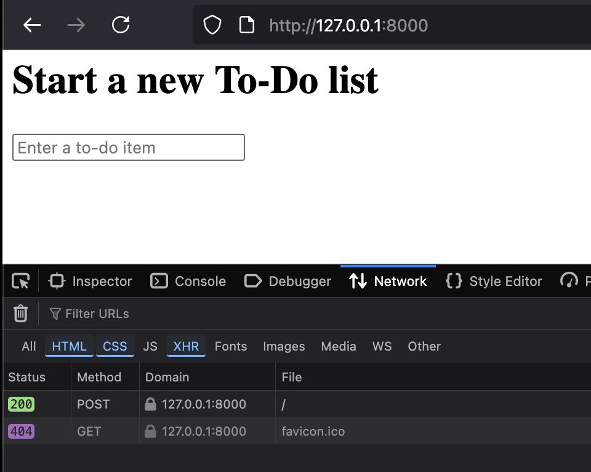Viewport: 591px width, 472px height.
Task: Toggle the HTML request filter
Action: point(69,346)
